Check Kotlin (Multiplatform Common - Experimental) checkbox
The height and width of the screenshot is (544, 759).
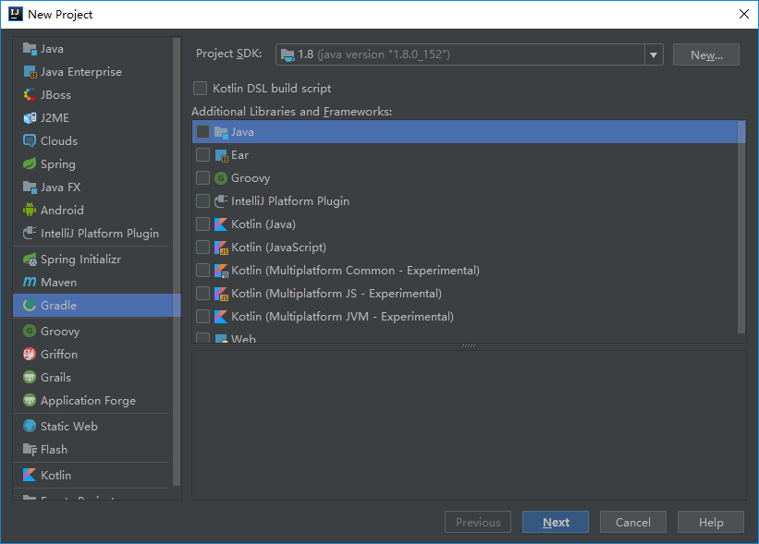(x=202, y=271)
